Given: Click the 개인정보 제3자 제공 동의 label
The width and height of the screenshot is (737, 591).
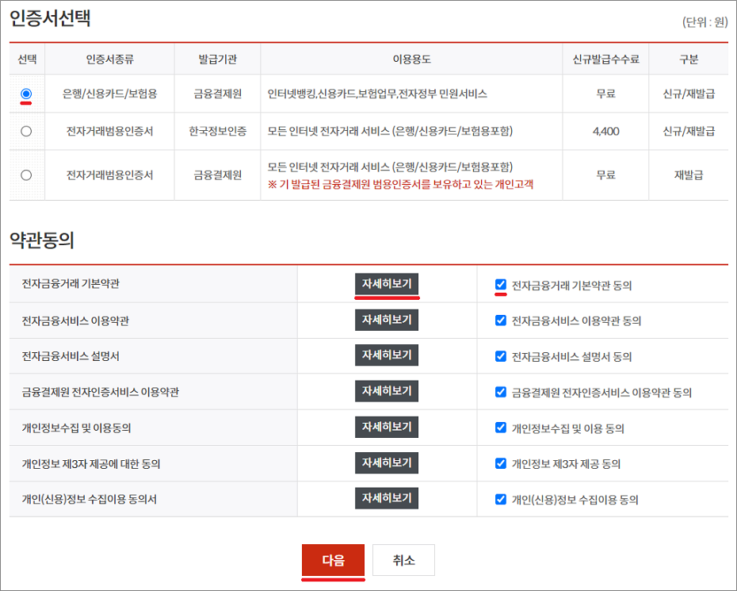Looking at the screenshot, I should point(566,464).
